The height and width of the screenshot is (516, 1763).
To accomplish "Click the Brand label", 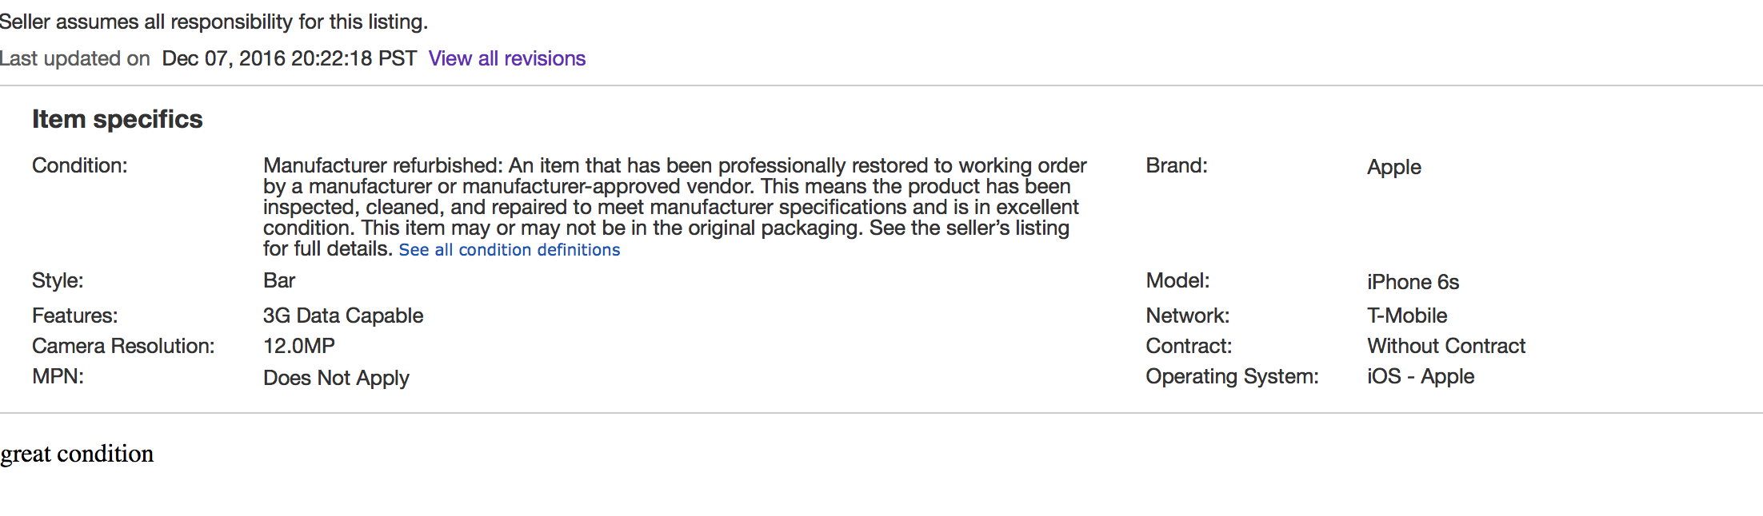I will coord(1177,165).
